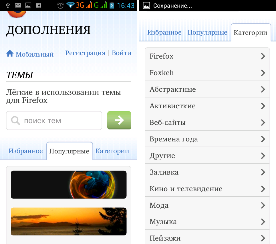Open the Регистрация link
Viewport: 276px width, 244px height.
point(85,53)
